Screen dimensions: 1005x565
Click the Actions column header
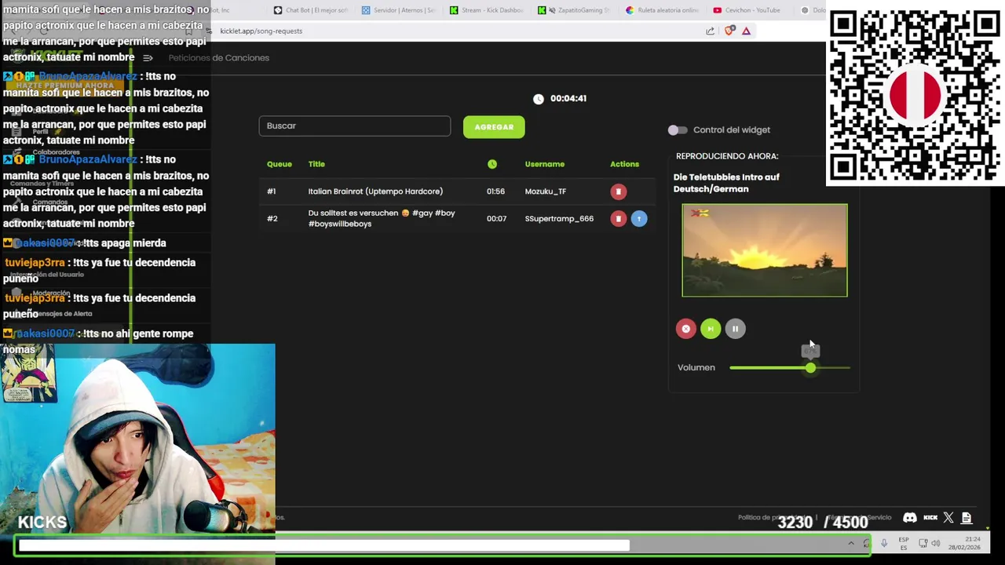624,164
